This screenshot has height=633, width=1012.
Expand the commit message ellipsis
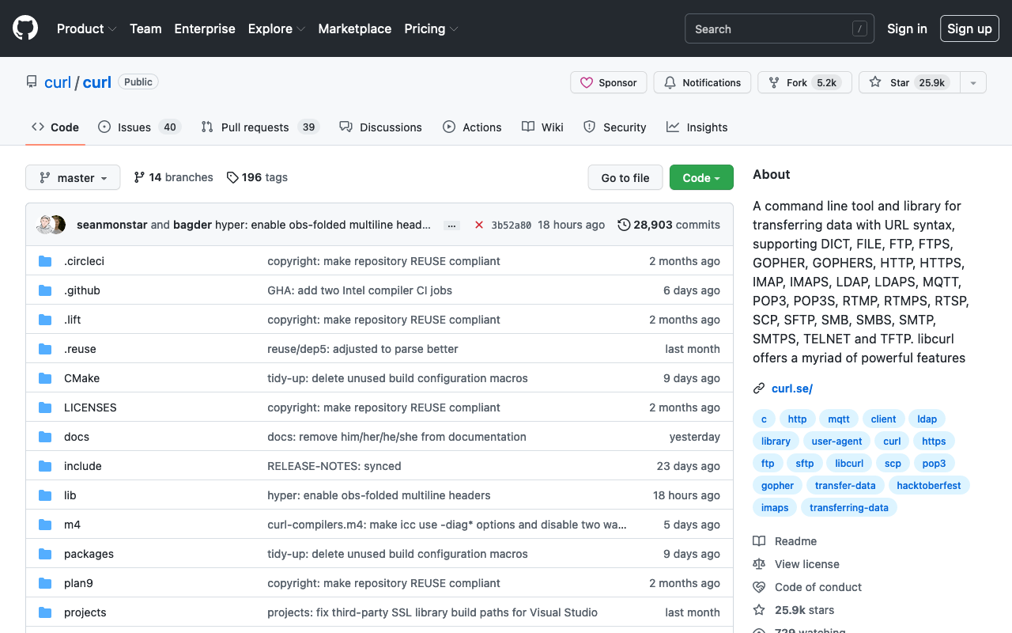click(451, 226)
